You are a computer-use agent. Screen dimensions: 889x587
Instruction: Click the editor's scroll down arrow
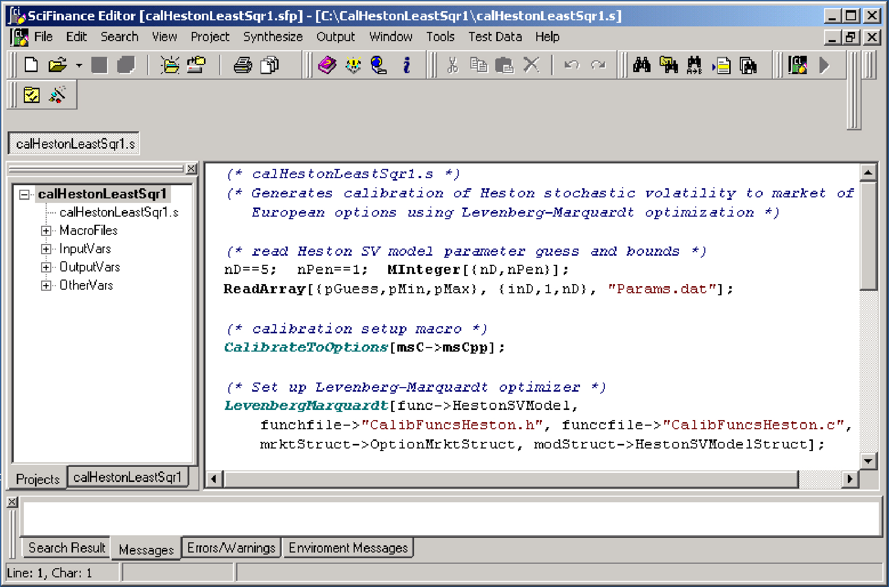868,461
